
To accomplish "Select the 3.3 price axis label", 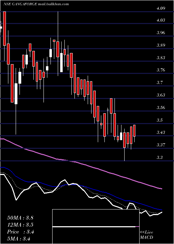I will pos(159,158).
